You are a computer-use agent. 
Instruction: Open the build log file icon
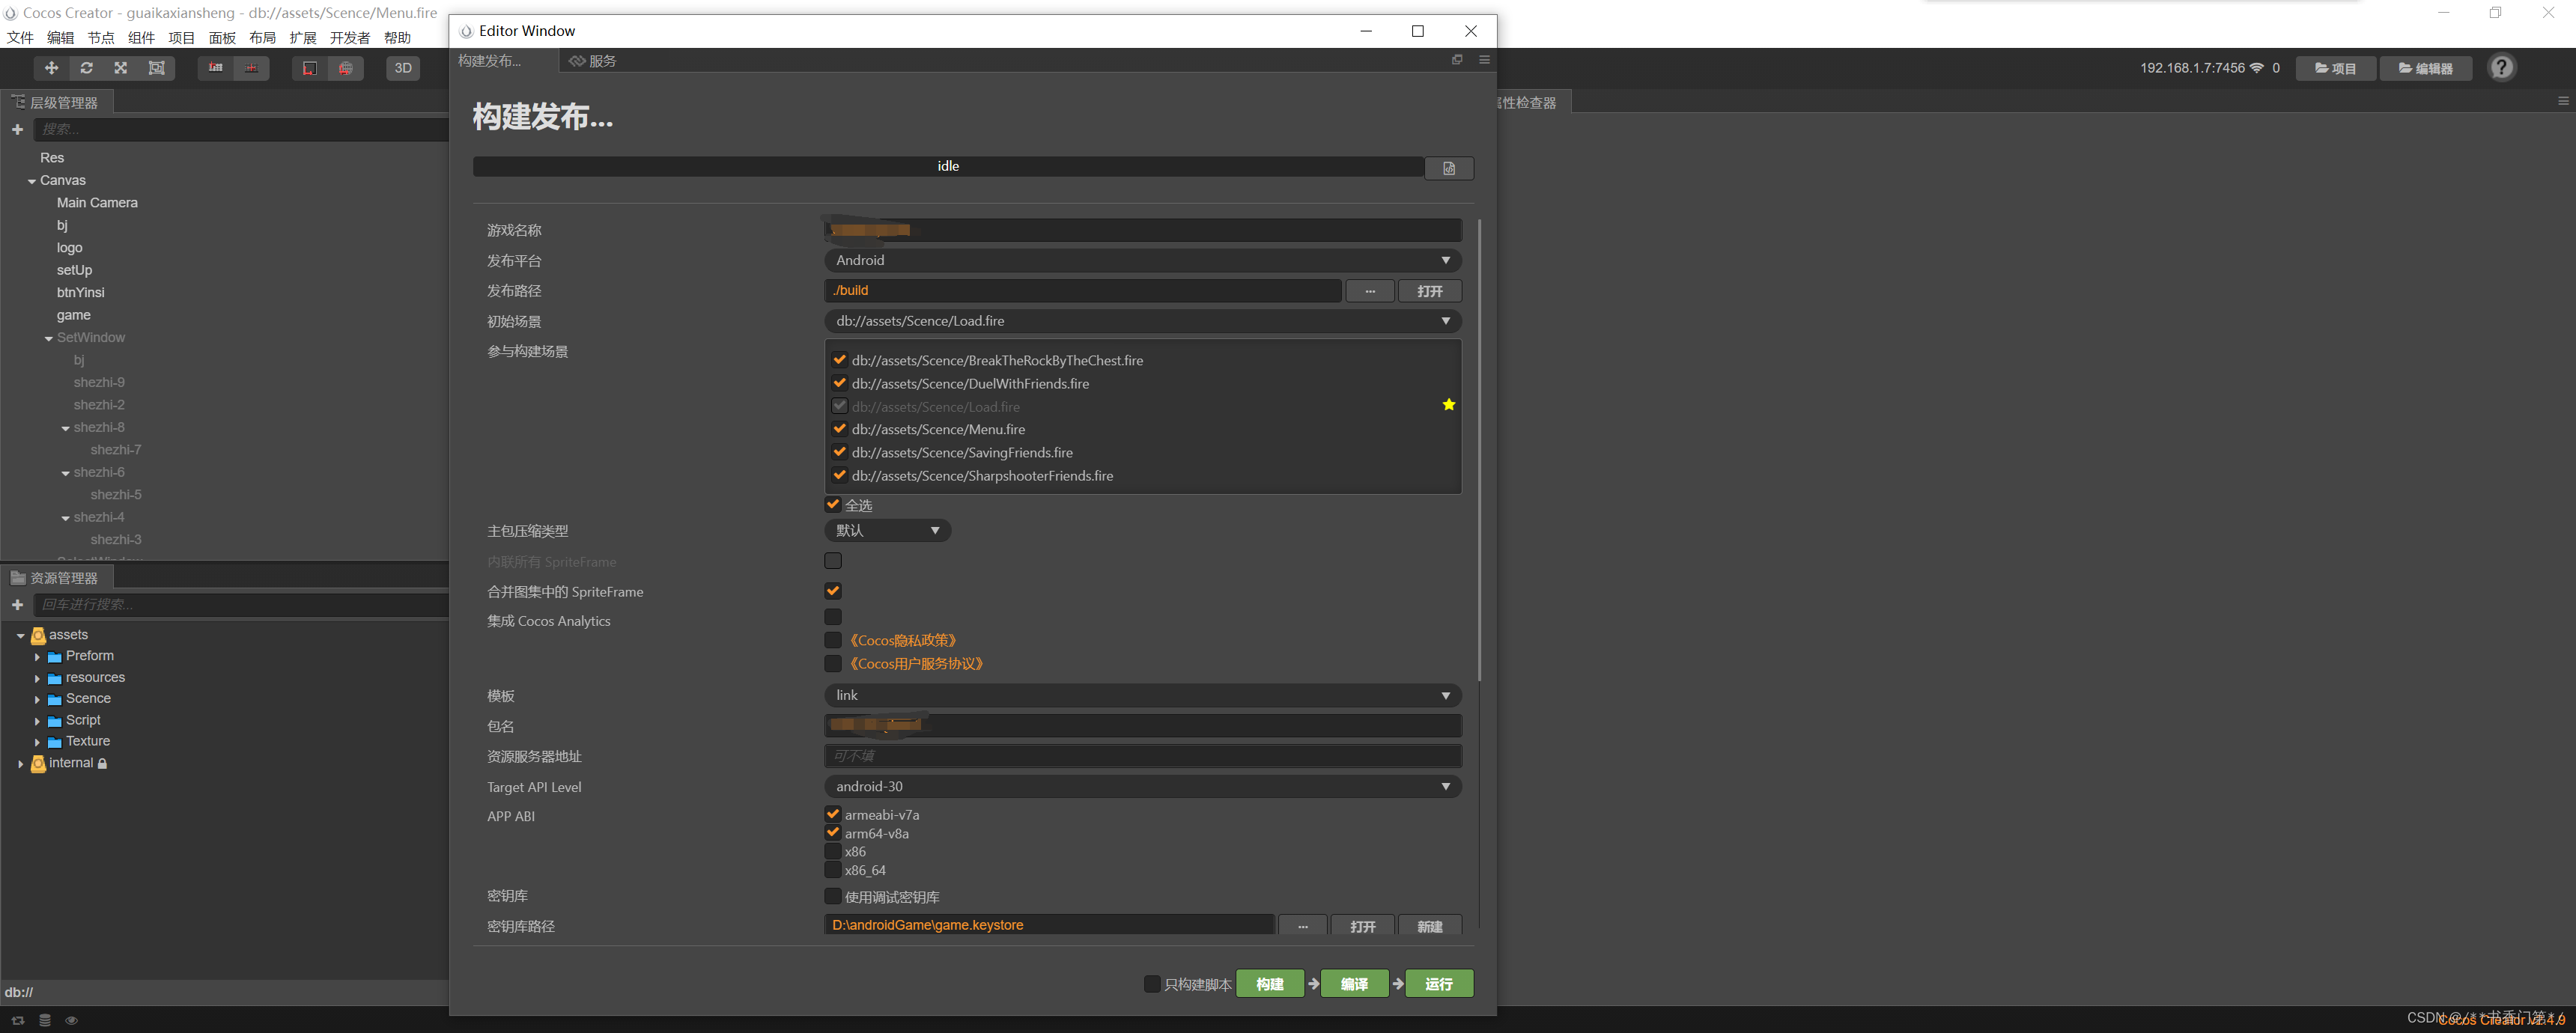tap(1448, 168)
